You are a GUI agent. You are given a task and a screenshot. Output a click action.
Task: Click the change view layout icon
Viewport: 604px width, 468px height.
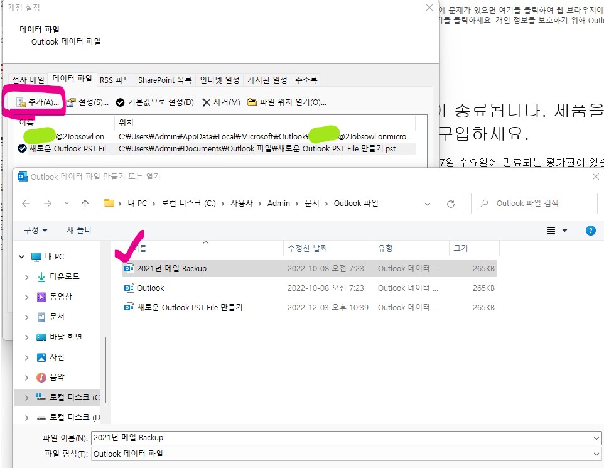coord(552,230)
